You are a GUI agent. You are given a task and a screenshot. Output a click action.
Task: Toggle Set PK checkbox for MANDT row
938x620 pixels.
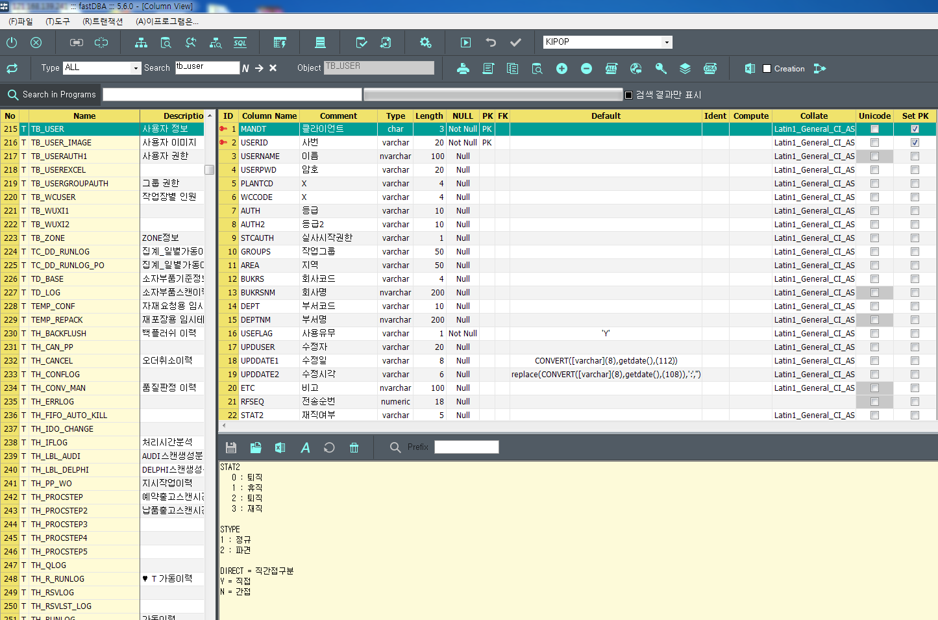point(915,129)
